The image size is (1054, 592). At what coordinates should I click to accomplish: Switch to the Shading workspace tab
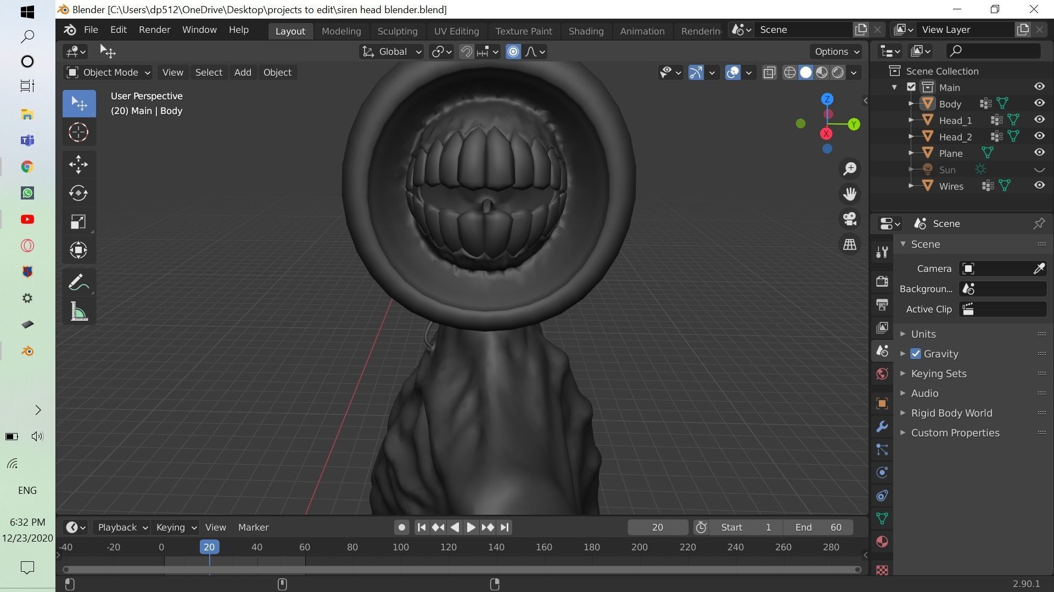coord(586,31)
